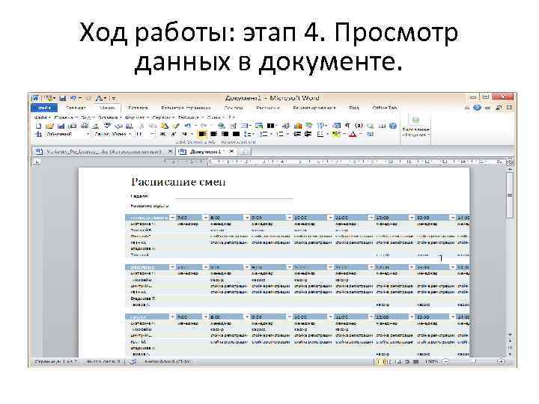Click the Increase indent icon
The width and height of the screenshot is (539, 404).
308,134
